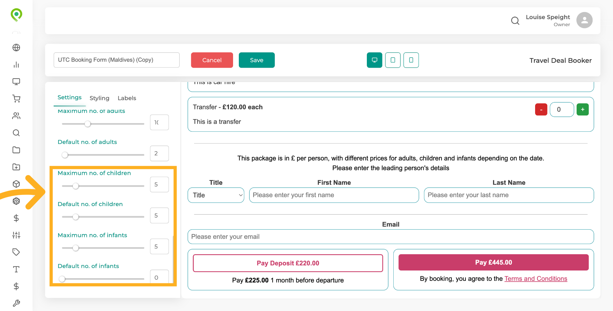Open the sliders settings sidebar icon
Screen dimensions: 613x311
tap(16, 235)
